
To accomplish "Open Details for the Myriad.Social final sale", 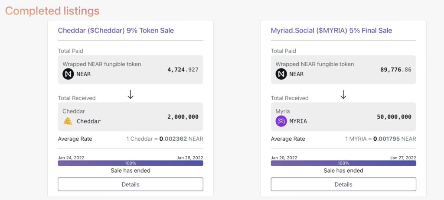I will 343,184.
